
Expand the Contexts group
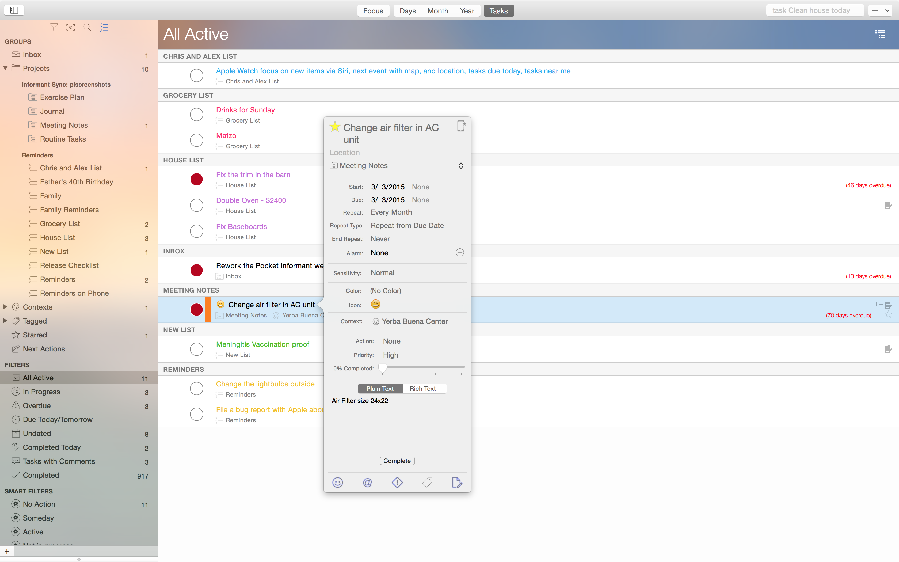(6, 307)
